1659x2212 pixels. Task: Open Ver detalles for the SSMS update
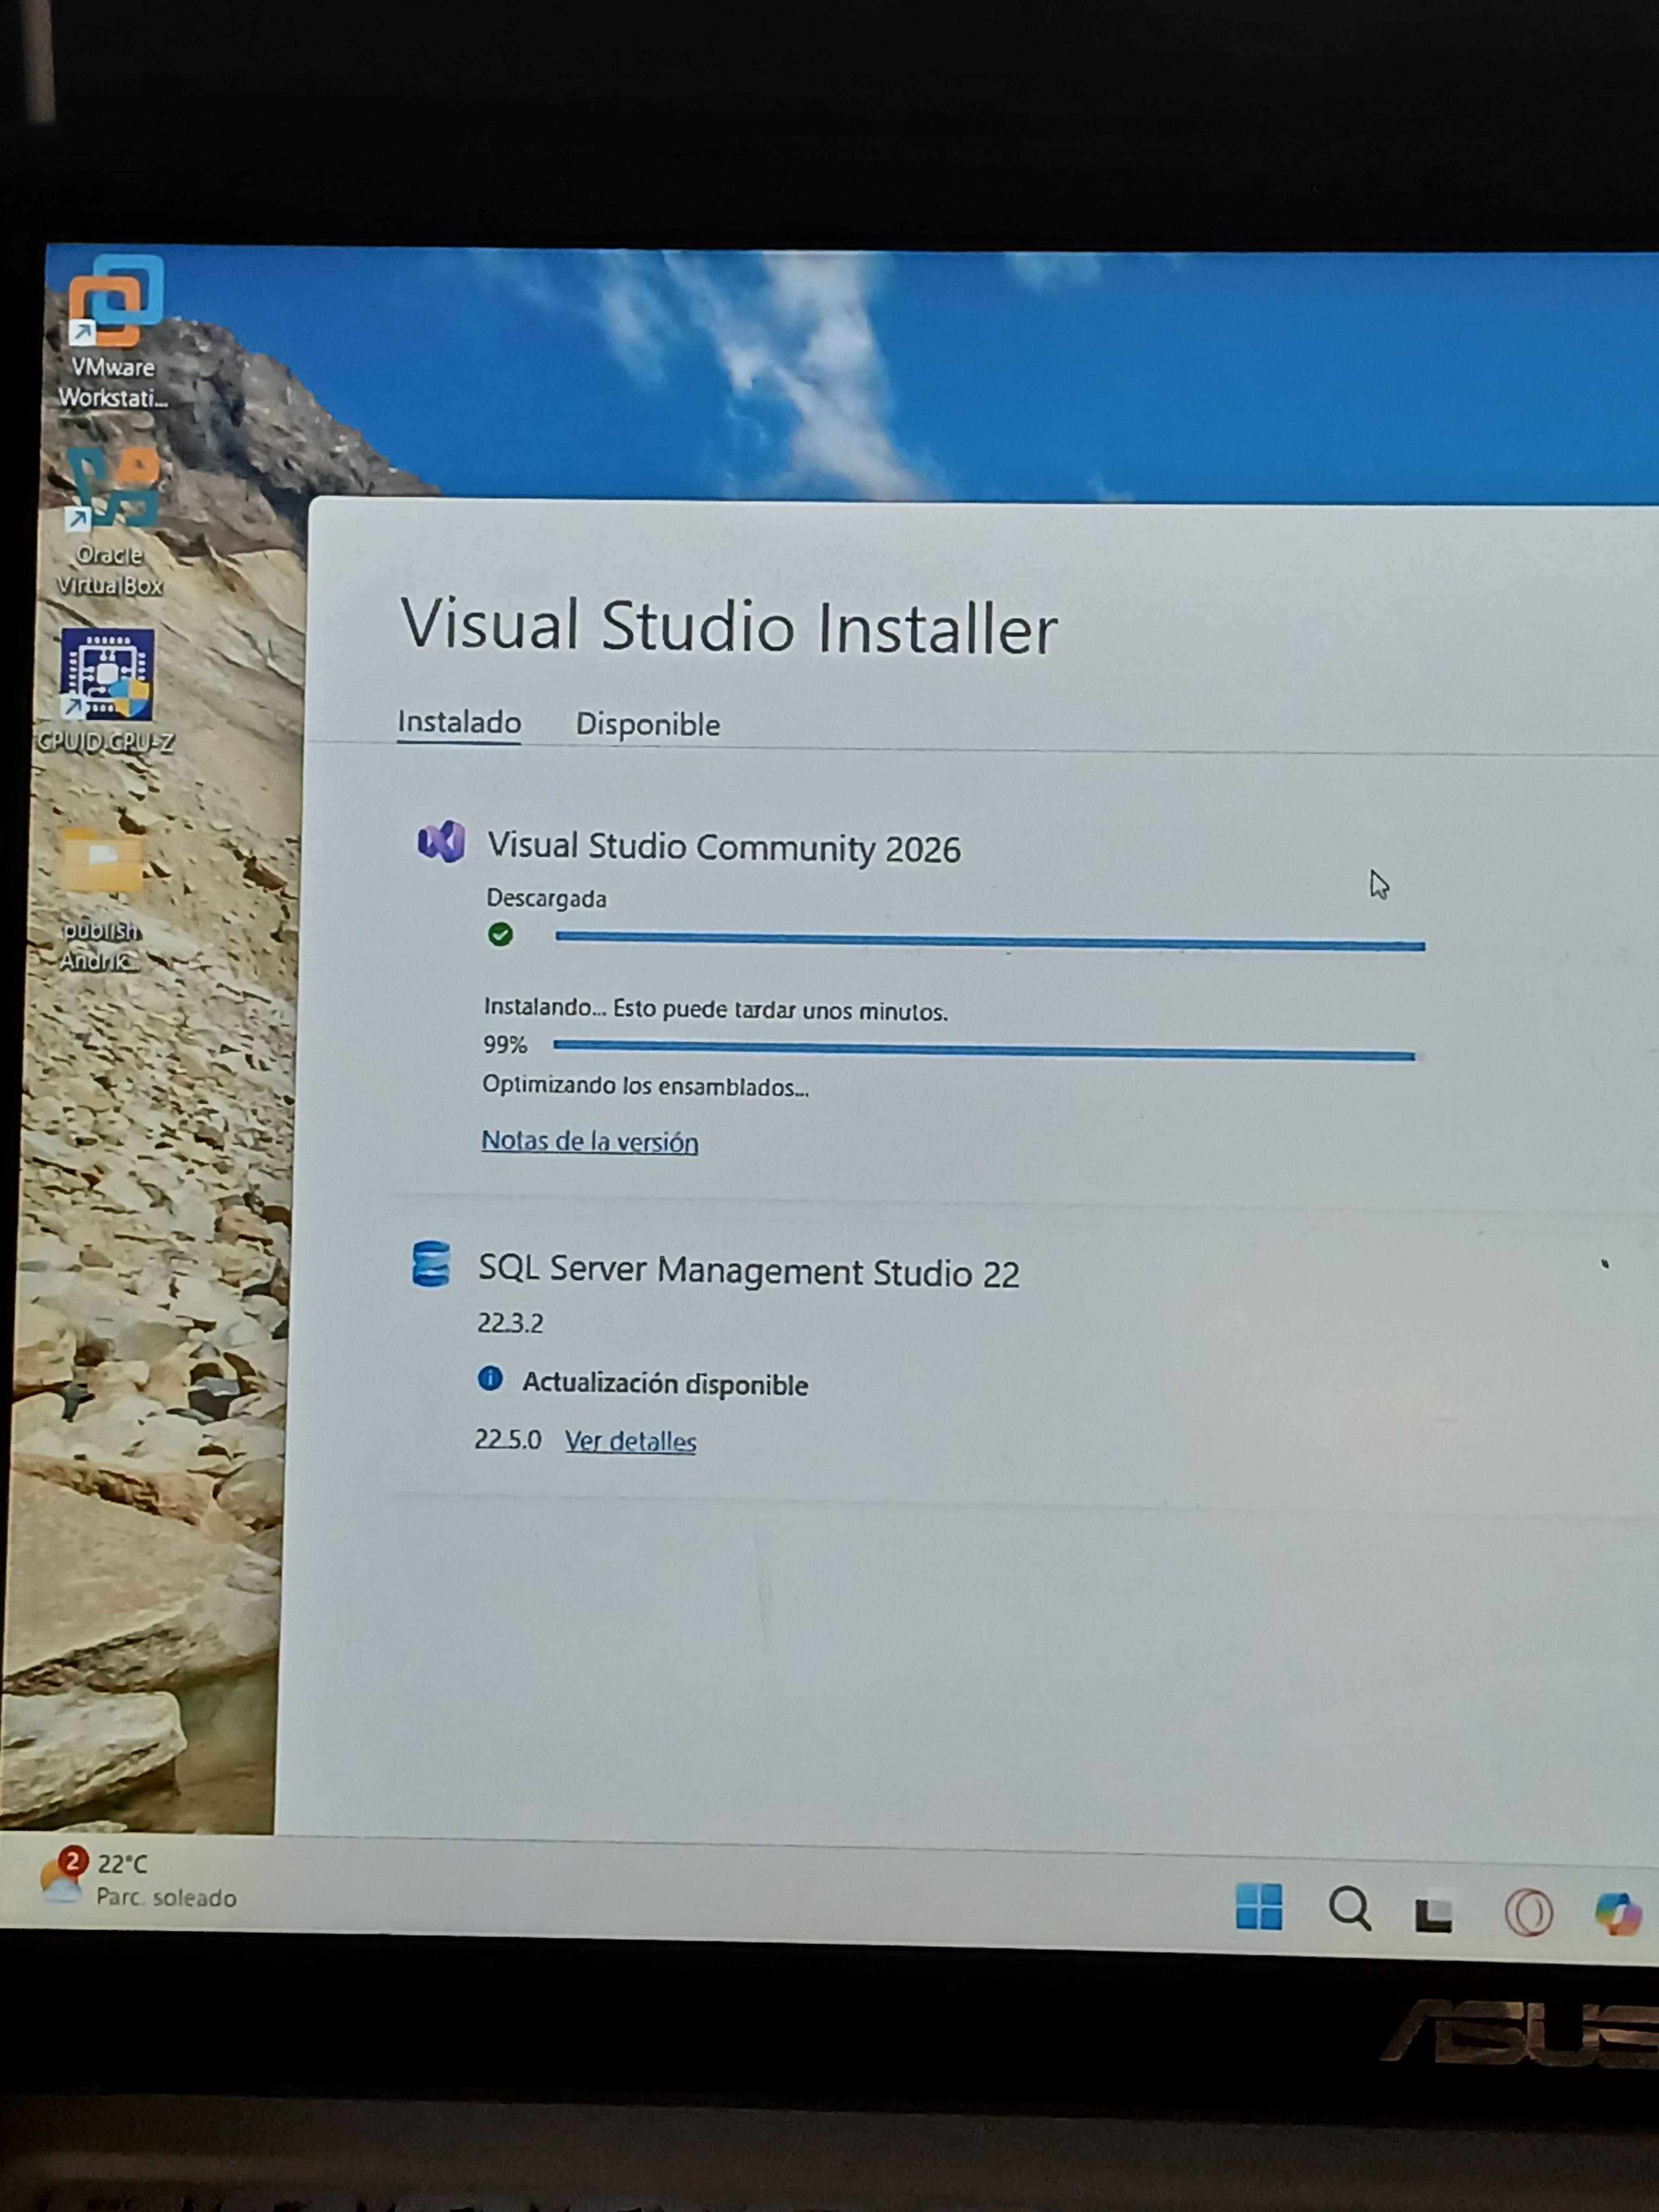tap(631, 1441)
